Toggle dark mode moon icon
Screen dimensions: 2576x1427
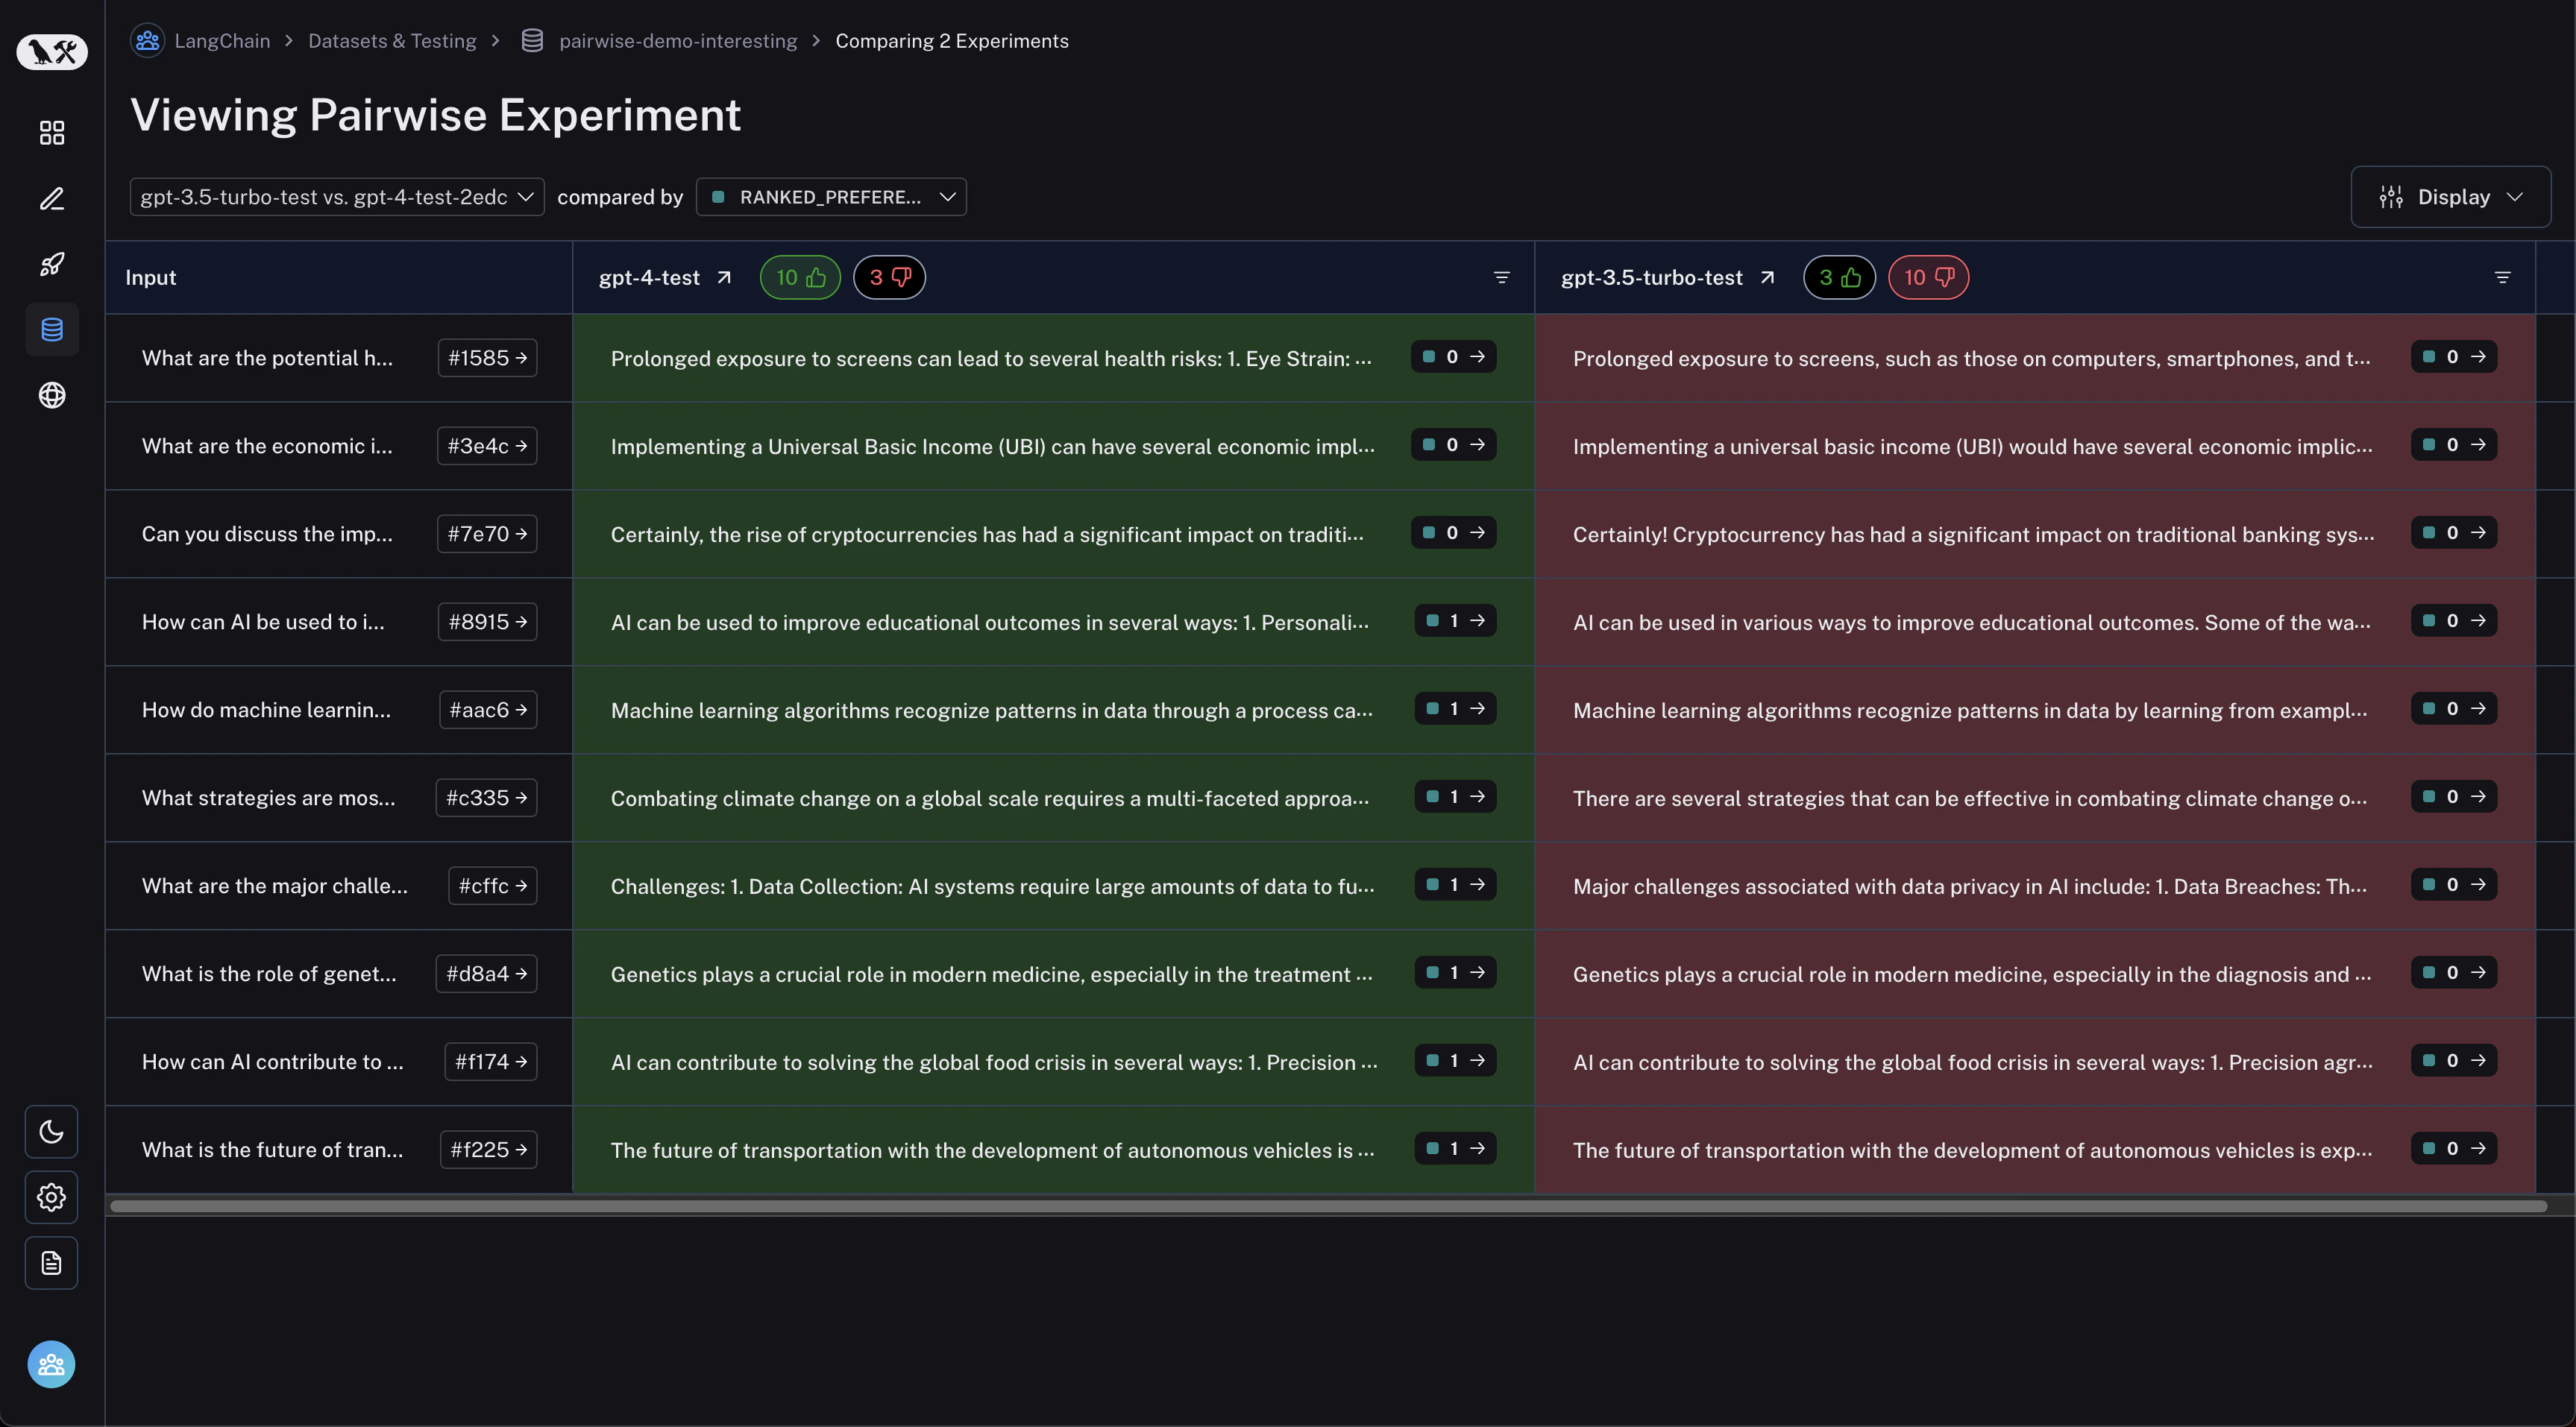point(51,1131)
